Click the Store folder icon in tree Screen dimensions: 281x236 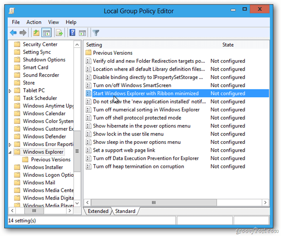[17, 83]
